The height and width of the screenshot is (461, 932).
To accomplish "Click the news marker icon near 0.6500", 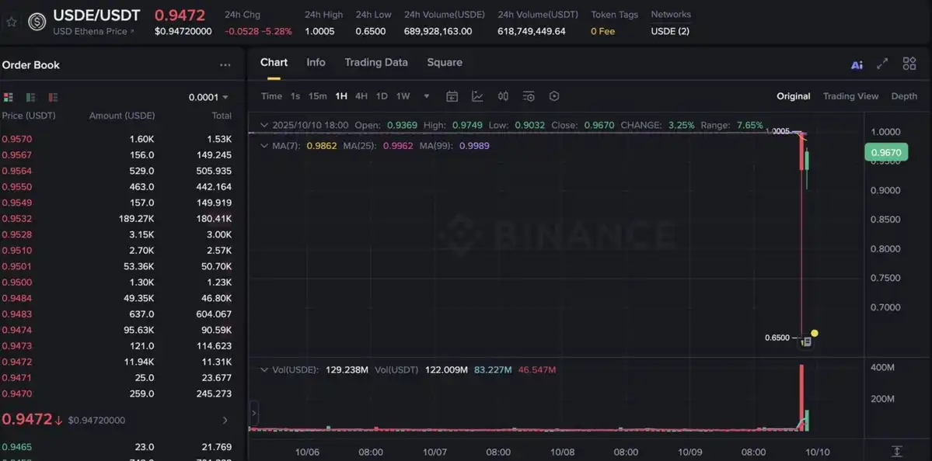I will [x=806, y=341].
